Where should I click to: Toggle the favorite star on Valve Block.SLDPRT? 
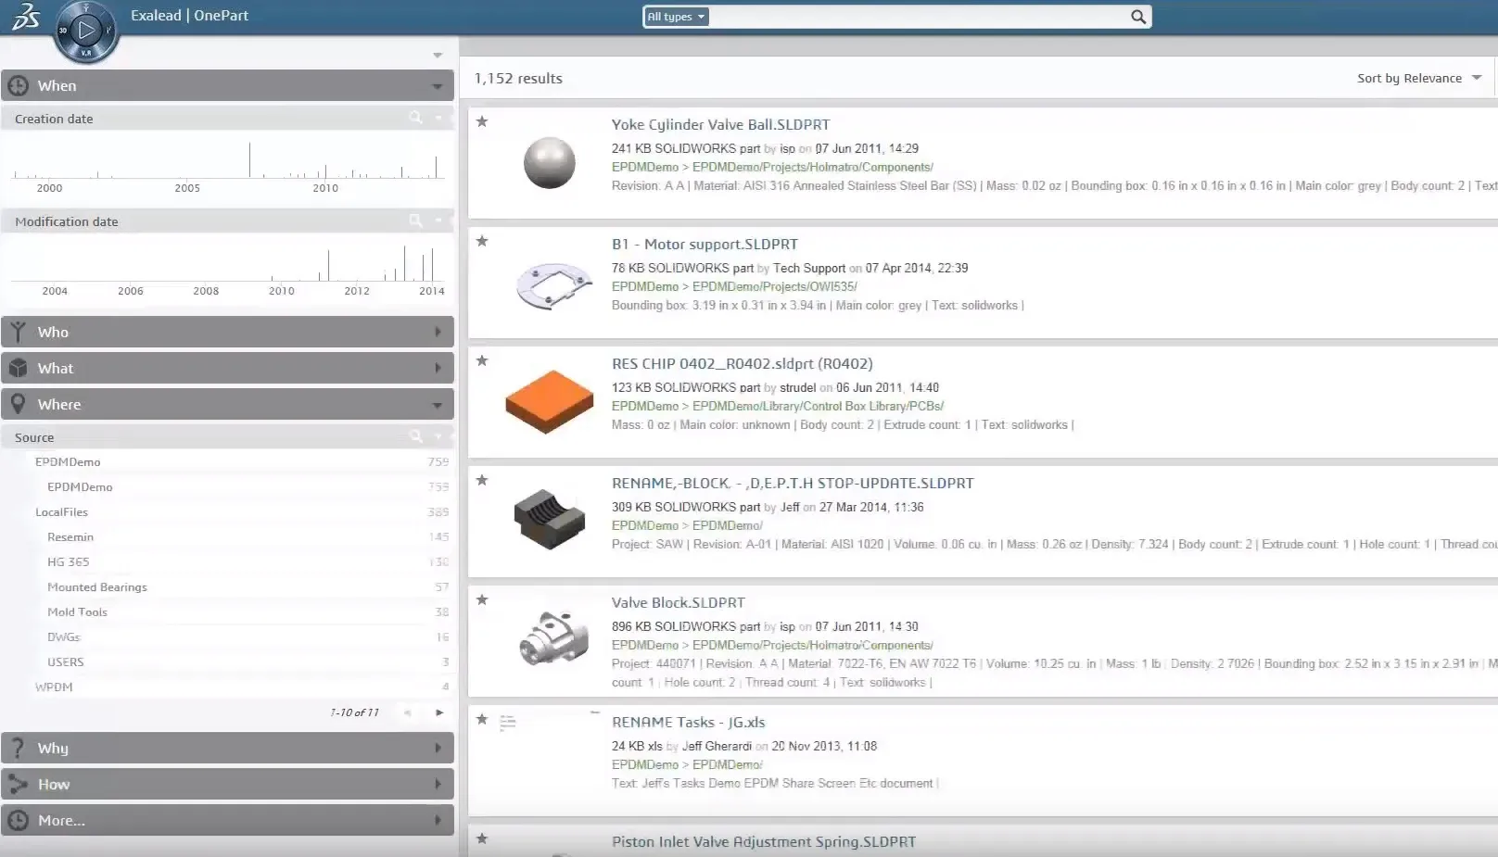(482, 600)
